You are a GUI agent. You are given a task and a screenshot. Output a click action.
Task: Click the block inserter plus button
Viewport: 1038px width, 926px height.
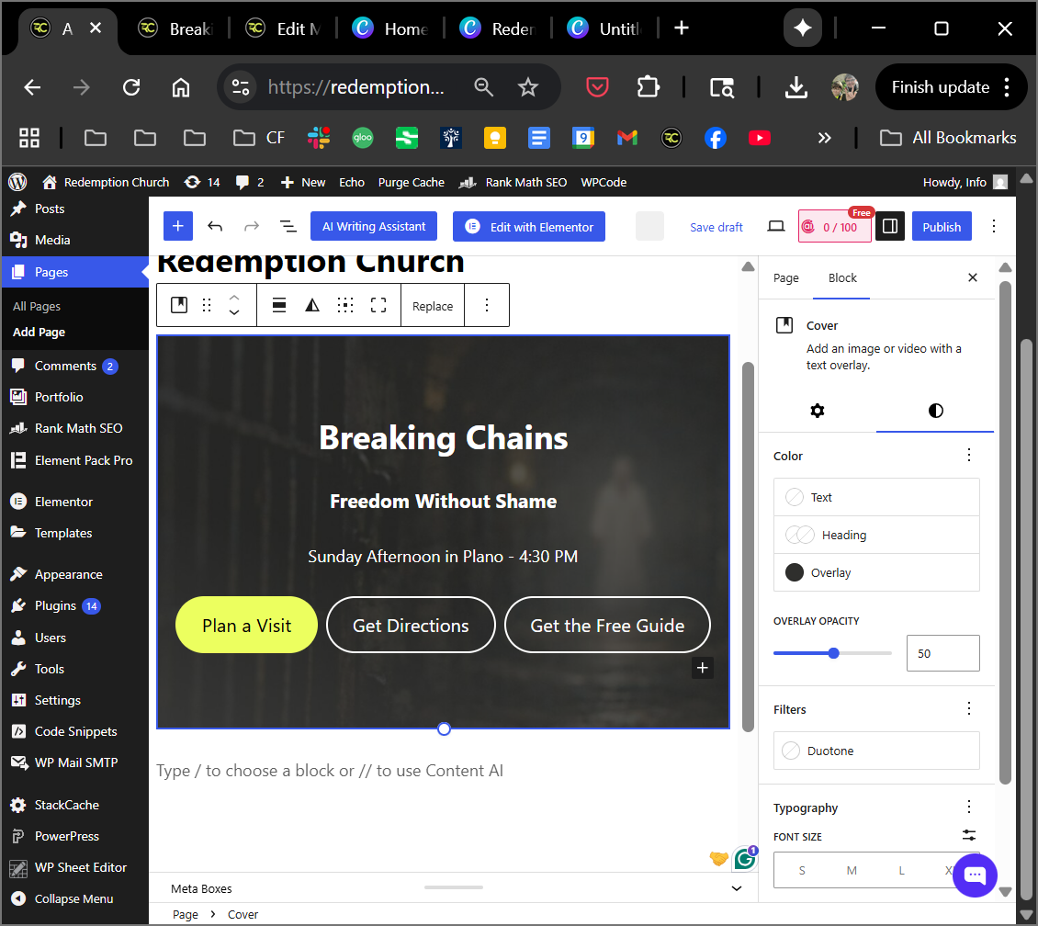[178, 227]
